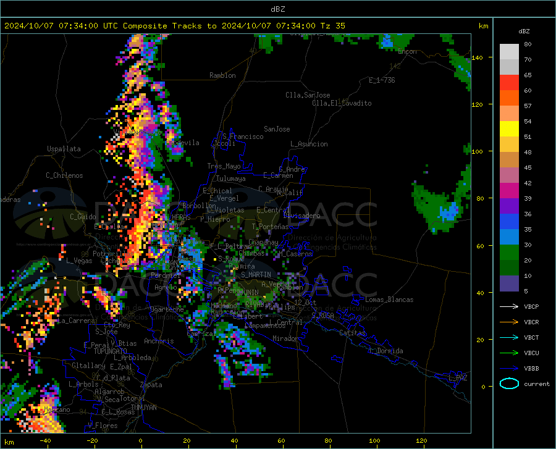Click the 'Clla.SanJose' place label
Image resolution: width=556 pixels, height=449 pixels.
(x=308, y=95)
